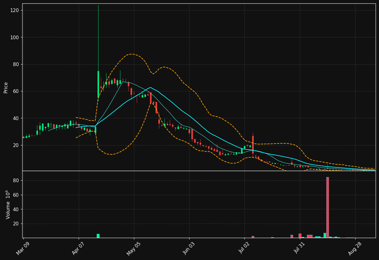Click the "Volume 10⁶" y-axis title

(x=8, y=204)
